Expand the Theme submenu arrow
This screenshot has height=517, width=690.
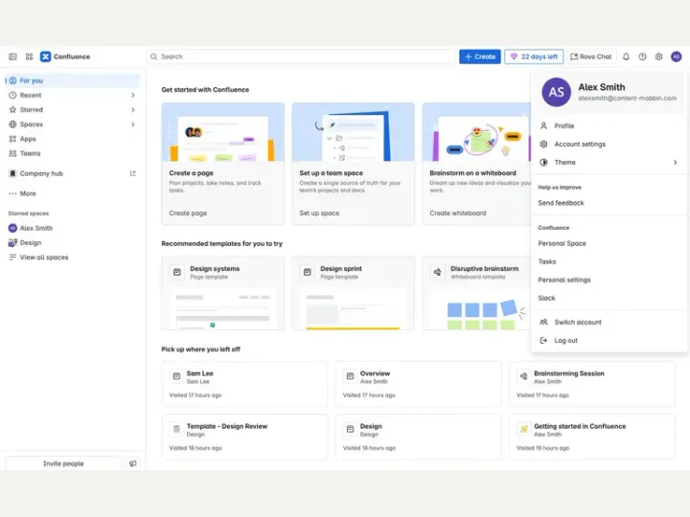point(675,162)
